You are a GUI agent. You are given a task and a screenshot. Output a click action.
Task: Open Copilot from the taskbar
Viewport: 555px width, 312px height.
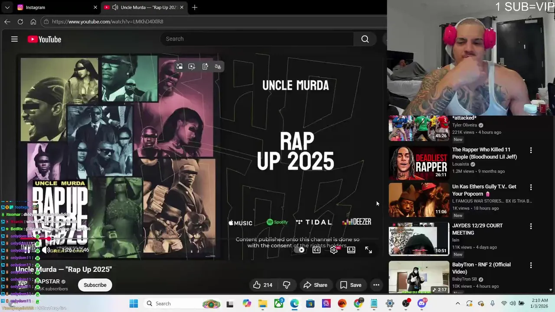[247, 303]
